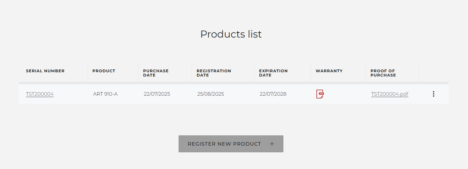This screenshot has height=169, width=468.
Task: Click the Products list heading
Action: (x=231, y=34)
